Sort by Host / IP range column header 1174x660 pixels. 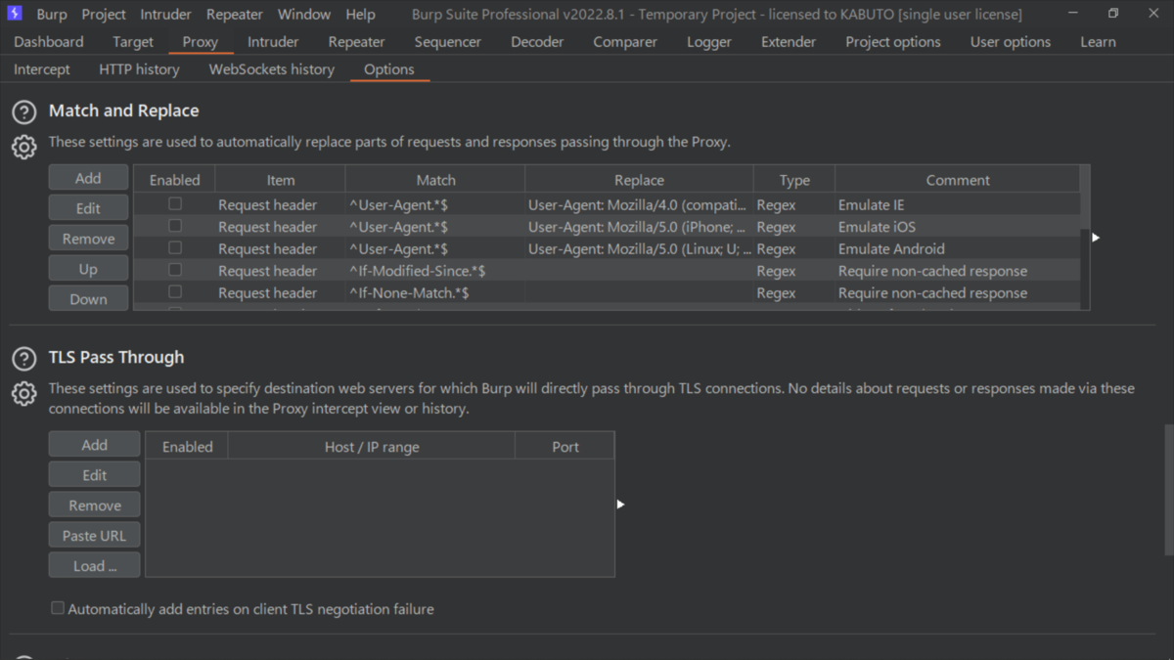point(372,446)
